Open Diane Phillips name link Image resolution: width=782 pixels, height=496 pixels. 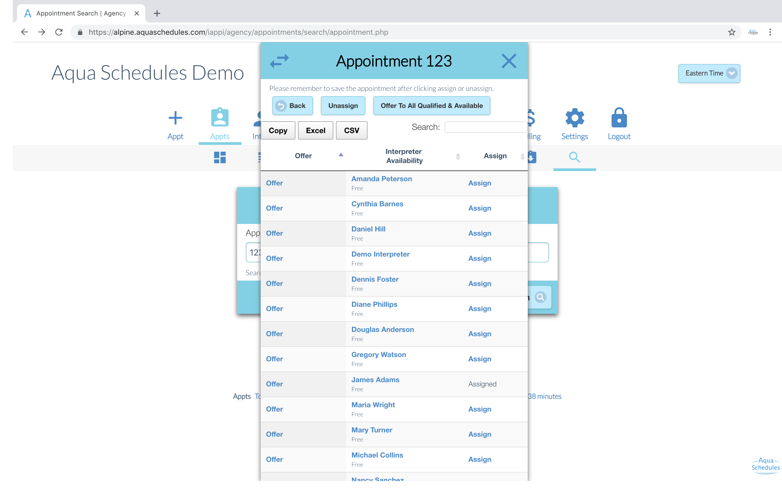point(374,304)
